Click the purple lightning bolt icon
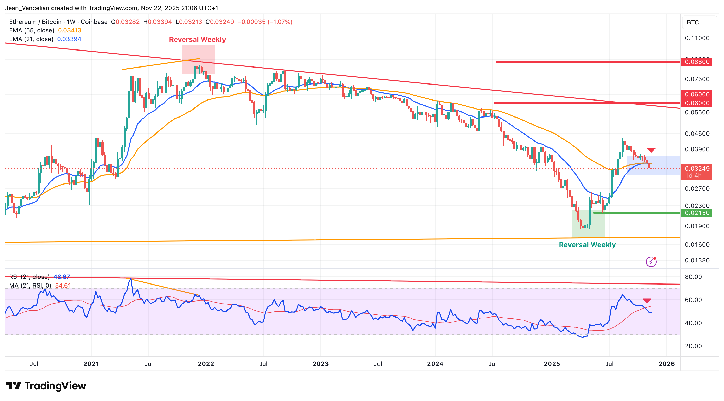724x401 pixels. (651, 262)
